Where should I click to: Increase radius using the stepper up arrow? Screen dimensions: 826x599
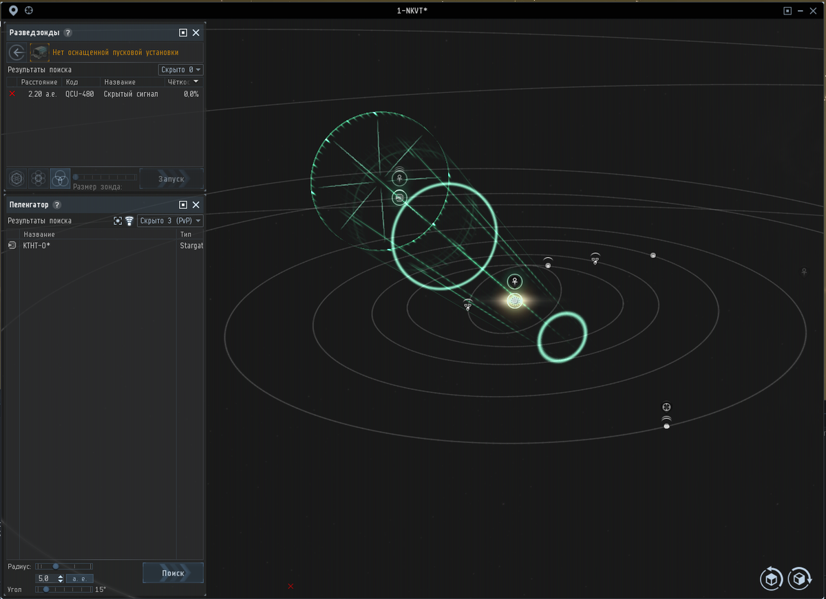point(61,576)
